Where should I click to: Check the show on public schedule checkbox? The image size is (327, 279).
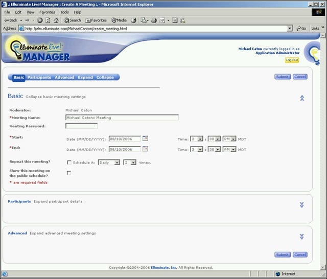pos(69,173)
